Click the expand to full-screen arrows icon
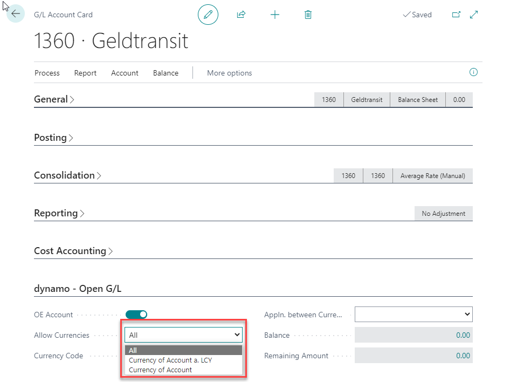The height and width of the screenshot is (382, 517). point(474,15)
